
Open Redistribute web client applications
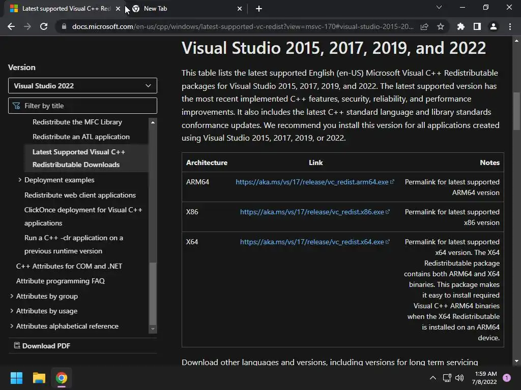click(80, 195)
